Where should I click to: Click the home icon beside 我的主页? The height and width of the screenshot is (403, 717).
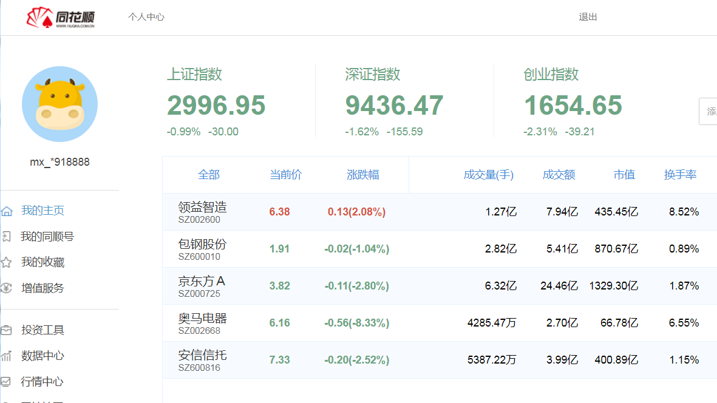tap(7, 211)
